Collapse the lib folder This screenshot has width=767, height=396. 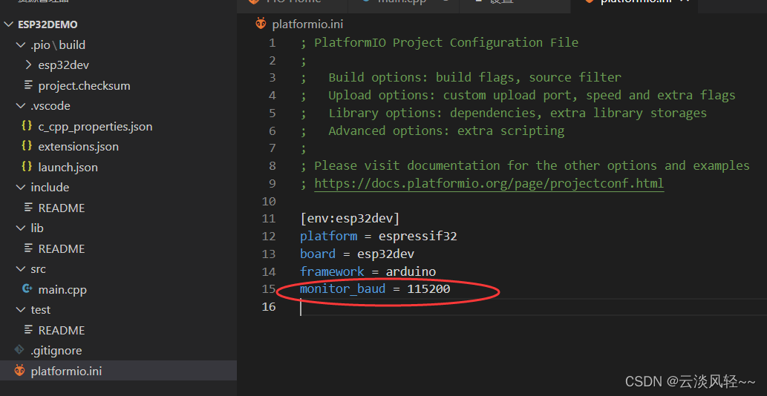[21, 228]
